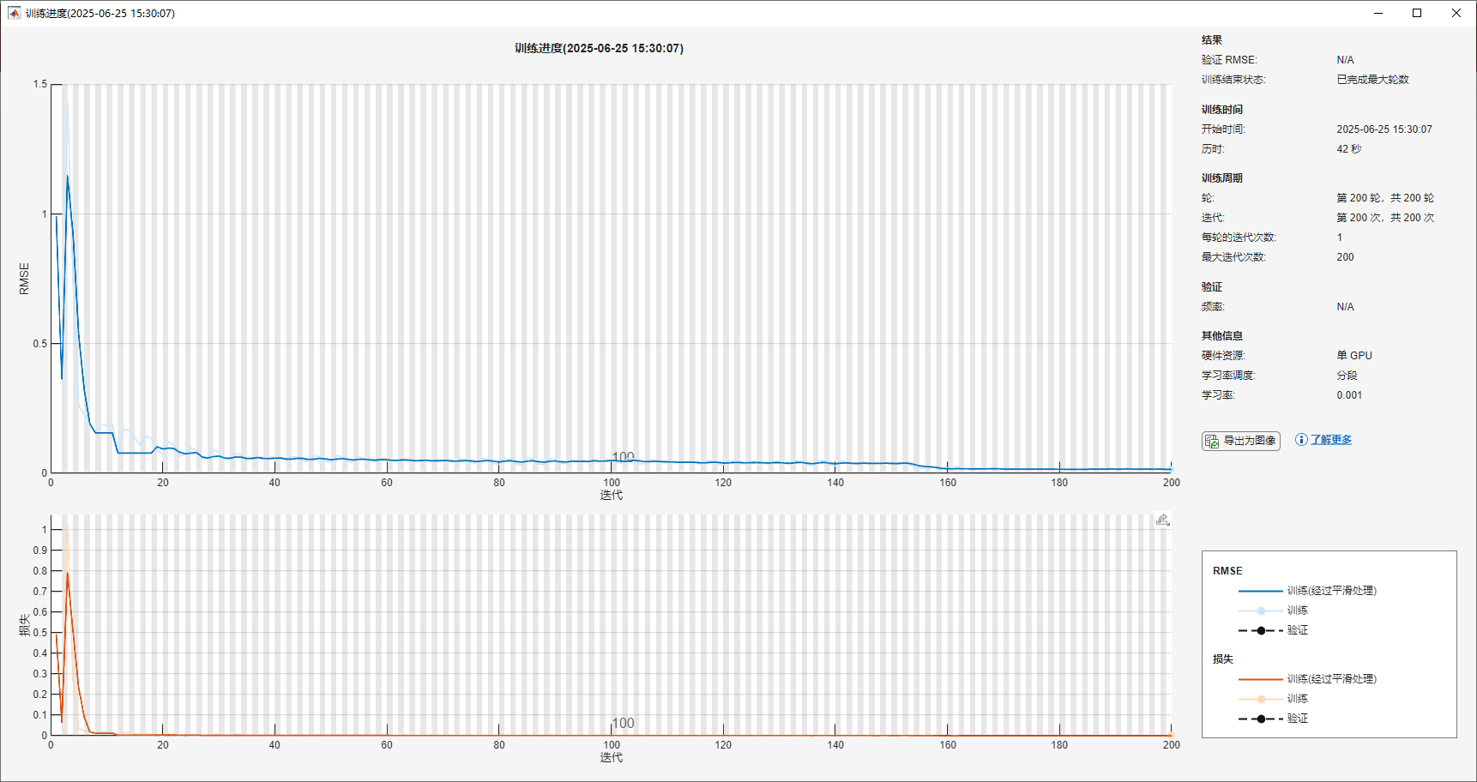Image resolution: width=1477 pixels, height=782 pixels.
Task: Click the RMSE y-axis label
Action: coord(24,279)
